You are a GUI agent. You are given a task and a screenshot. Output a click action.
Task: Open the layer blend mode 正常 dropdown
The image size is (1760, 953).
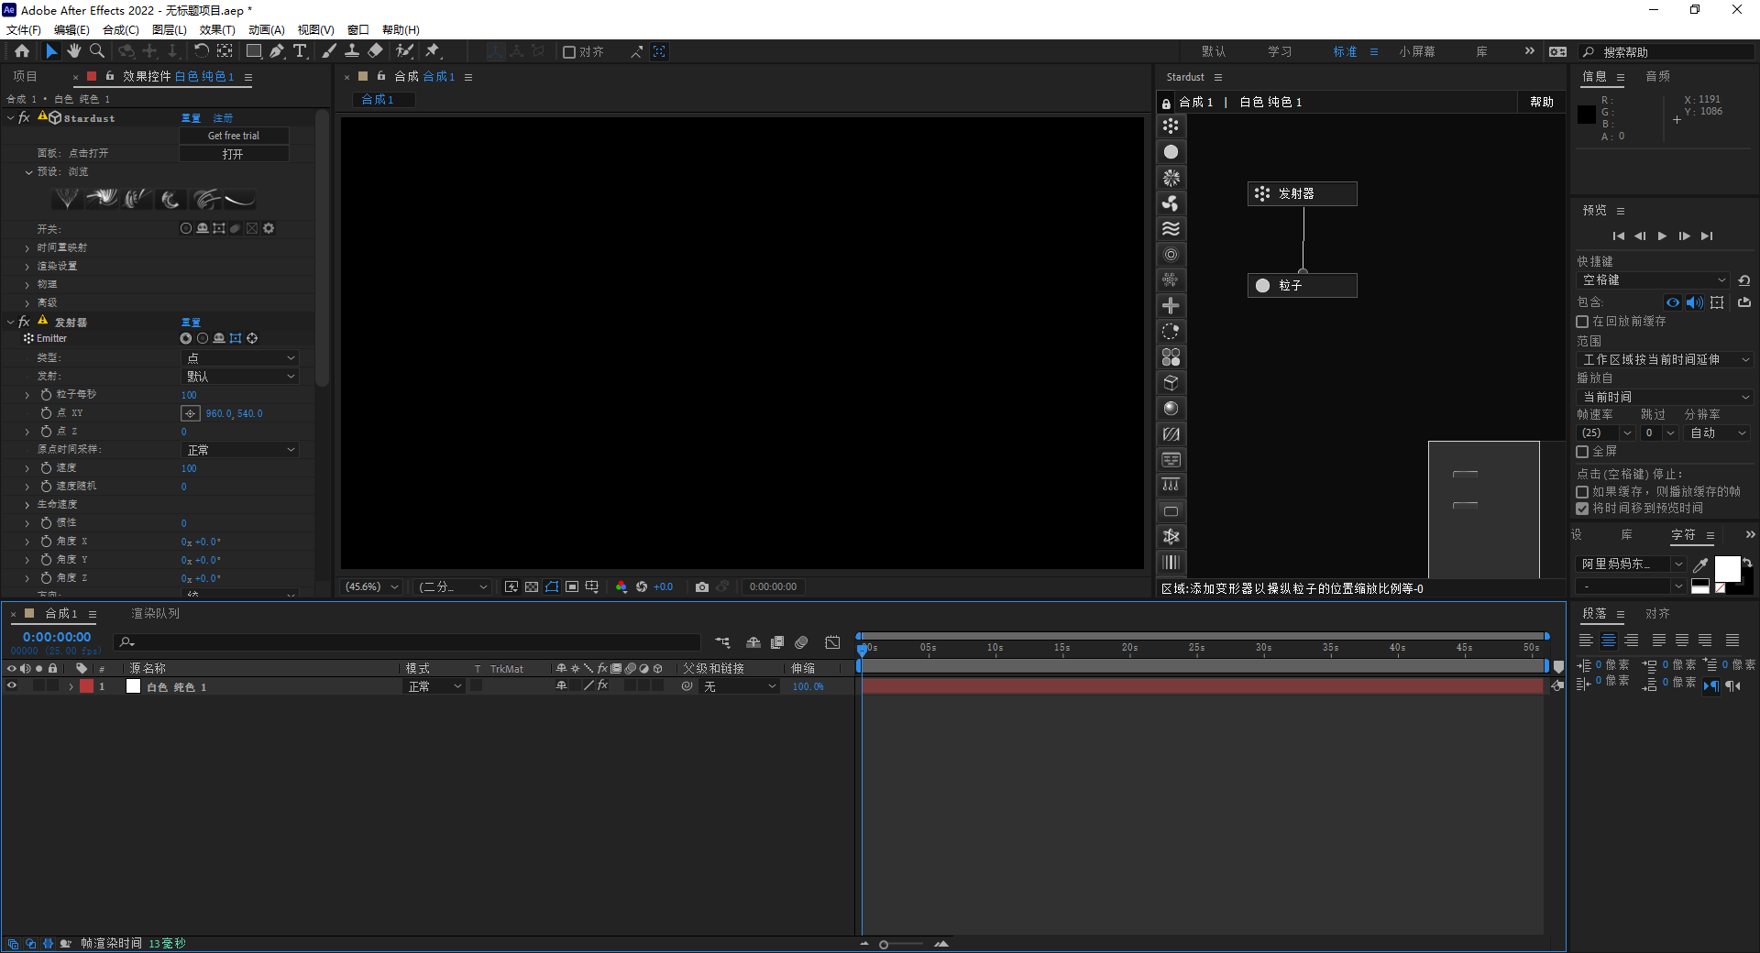click(434, 686)
